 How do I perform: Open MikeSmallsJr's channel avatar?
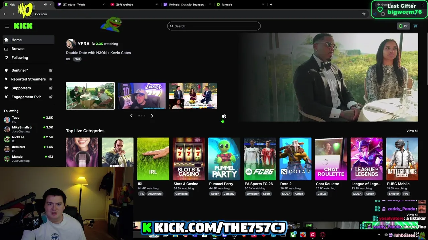7,129
